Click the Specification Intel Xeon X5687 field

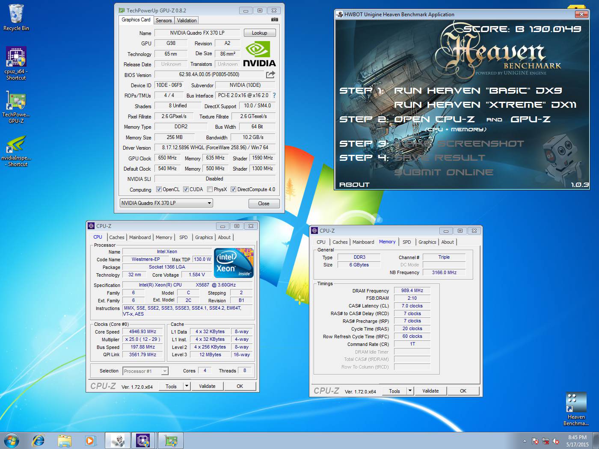coord(187,285)
